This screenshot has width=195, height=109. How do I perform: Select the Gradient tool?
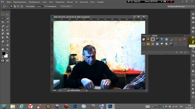(7, 34)
